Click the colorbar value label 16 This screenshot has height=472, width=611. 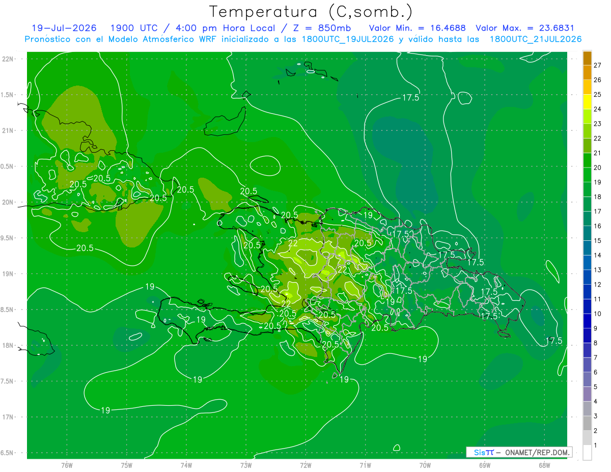point(597,226)
